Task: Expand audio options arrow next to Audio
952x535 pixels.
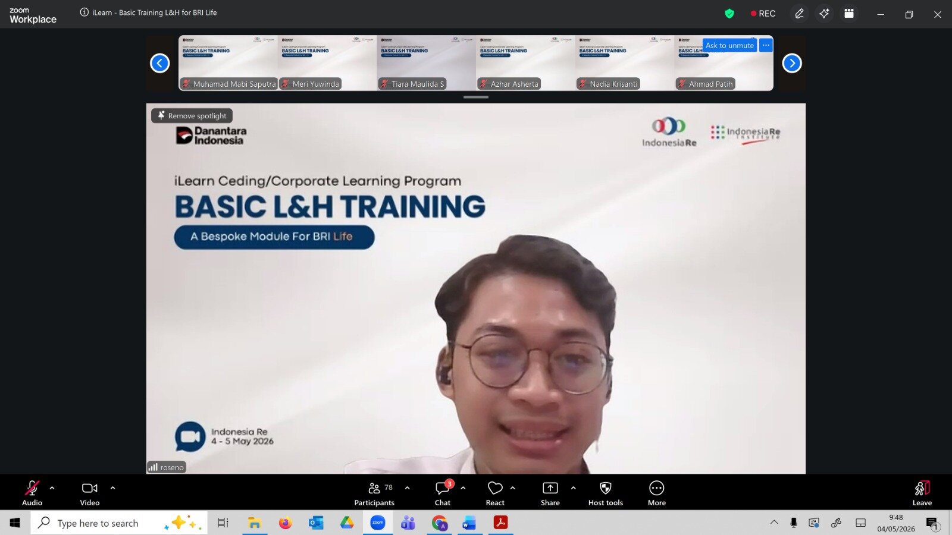Action: (52, 488)
